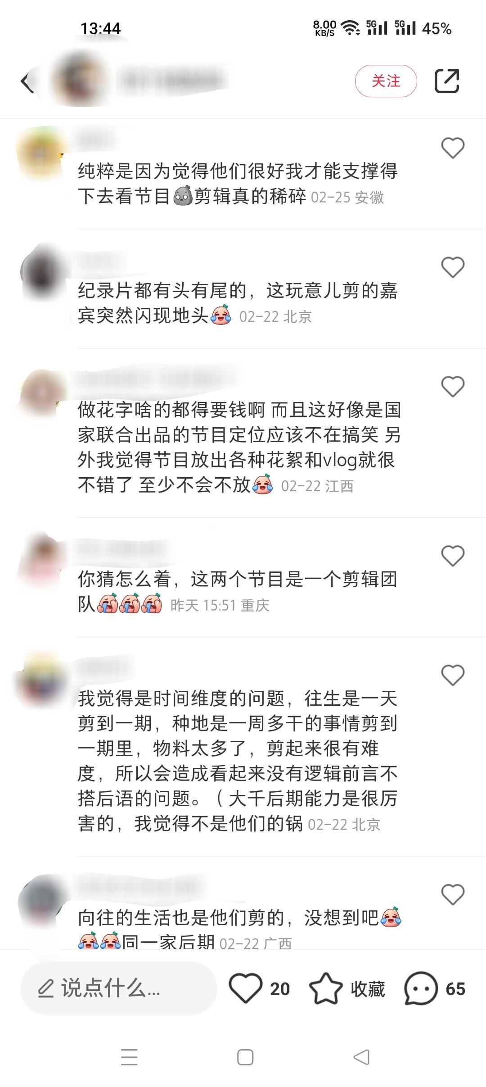Tap the Android home square button

[245, 1057]
